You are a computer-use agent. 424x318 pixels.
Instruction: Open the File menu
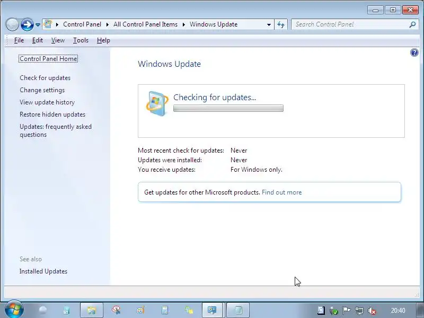click(x=19, y=40)
